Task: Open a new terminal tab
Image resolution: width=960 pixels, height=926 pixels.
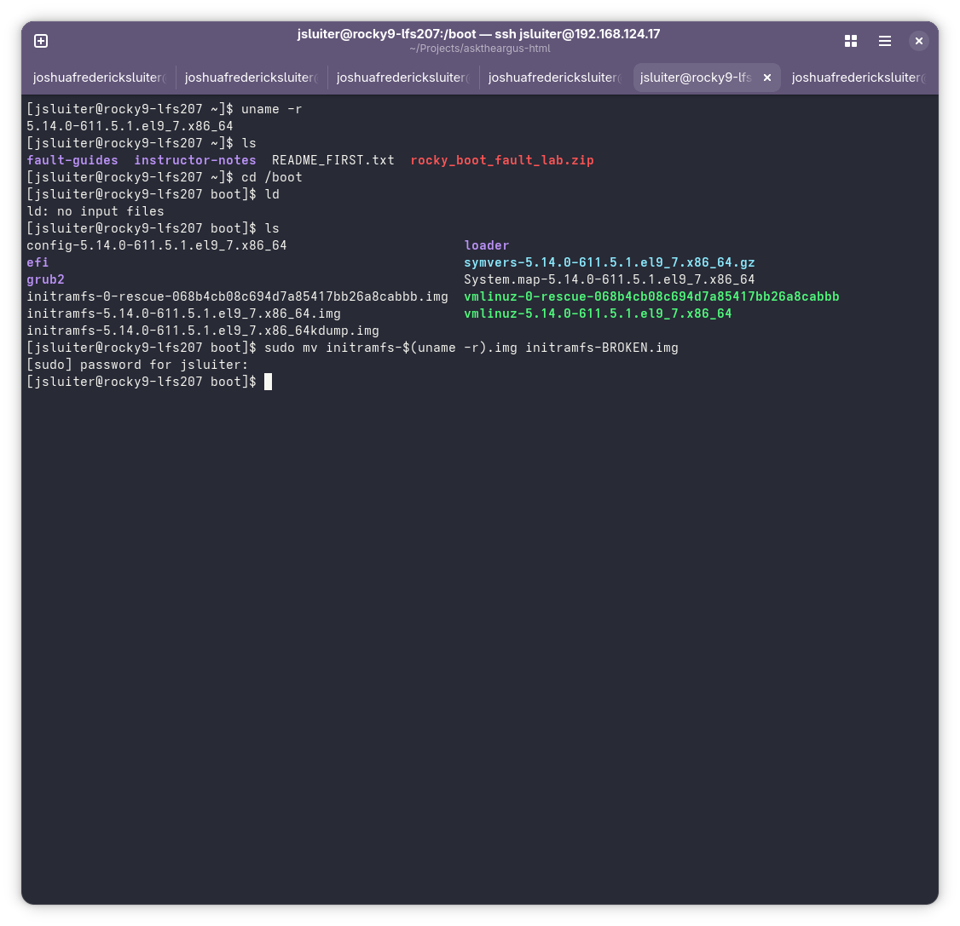Action: point(41,41)
